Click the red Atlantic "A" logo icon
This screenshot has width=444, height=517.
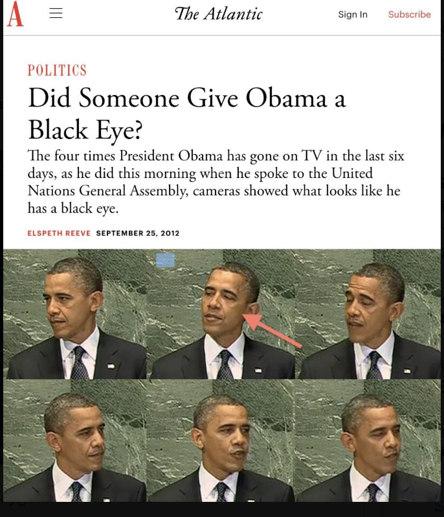15,14
